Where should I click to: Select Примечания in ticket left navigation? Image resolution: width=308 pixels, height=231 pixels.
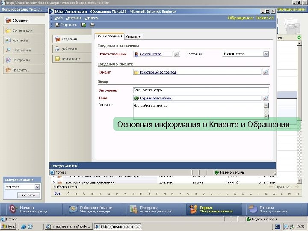(72, 59)
